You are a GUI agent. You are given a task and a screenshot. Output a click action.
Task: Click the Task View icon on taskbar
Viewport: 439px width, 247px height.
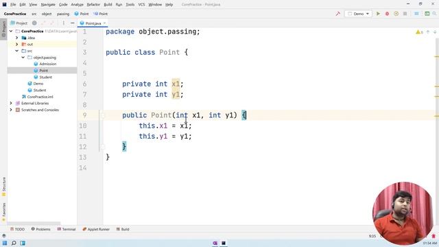(x=23, y=243)
